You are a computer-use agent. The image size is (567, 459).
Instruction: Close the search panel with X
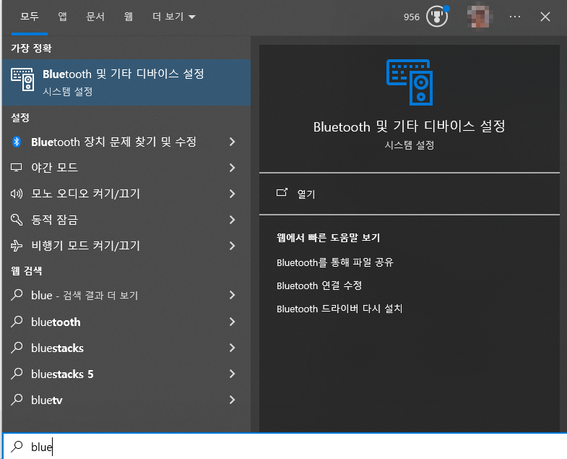click(545, 17)
